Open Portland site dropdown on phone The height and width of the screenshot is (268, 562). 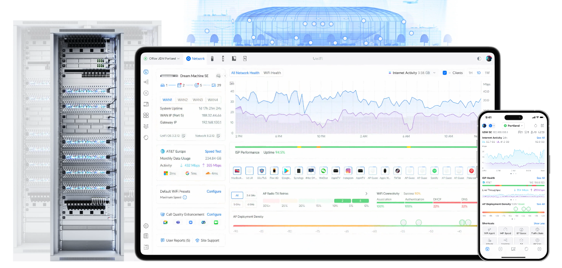[x=513, y=126]
